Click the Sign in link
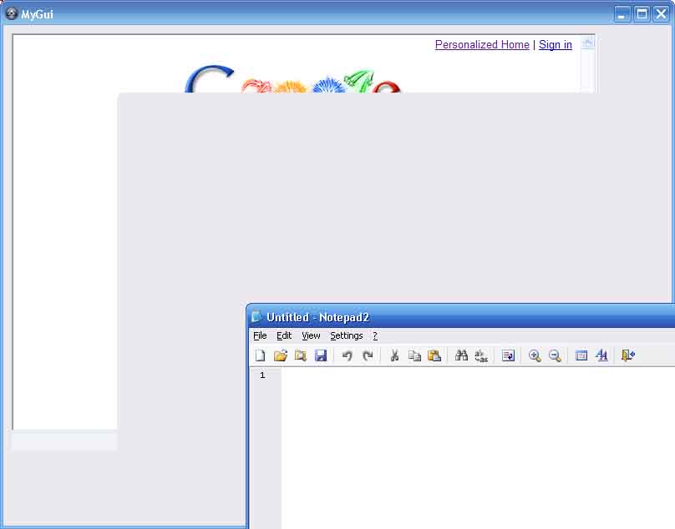 (x=556, y=45)
